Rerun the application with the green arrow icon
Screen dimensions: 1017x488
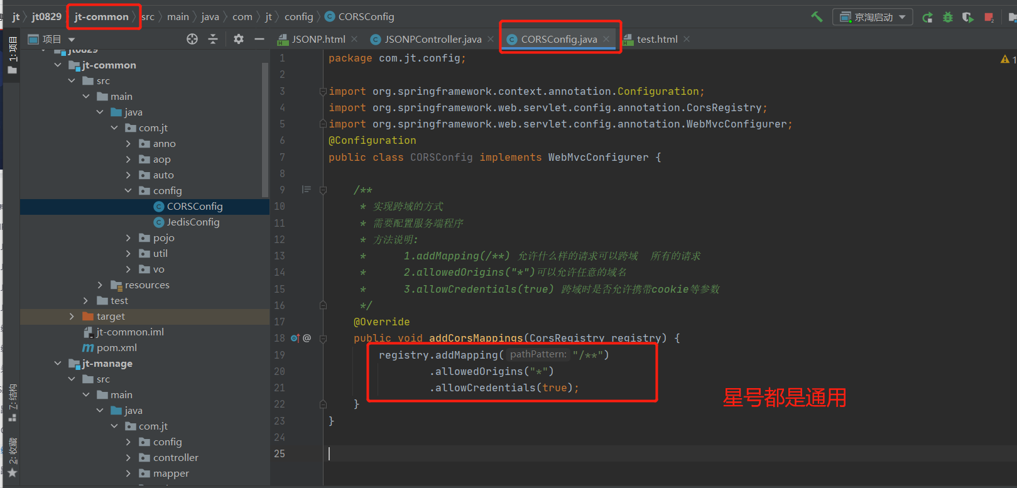(927, 18)
